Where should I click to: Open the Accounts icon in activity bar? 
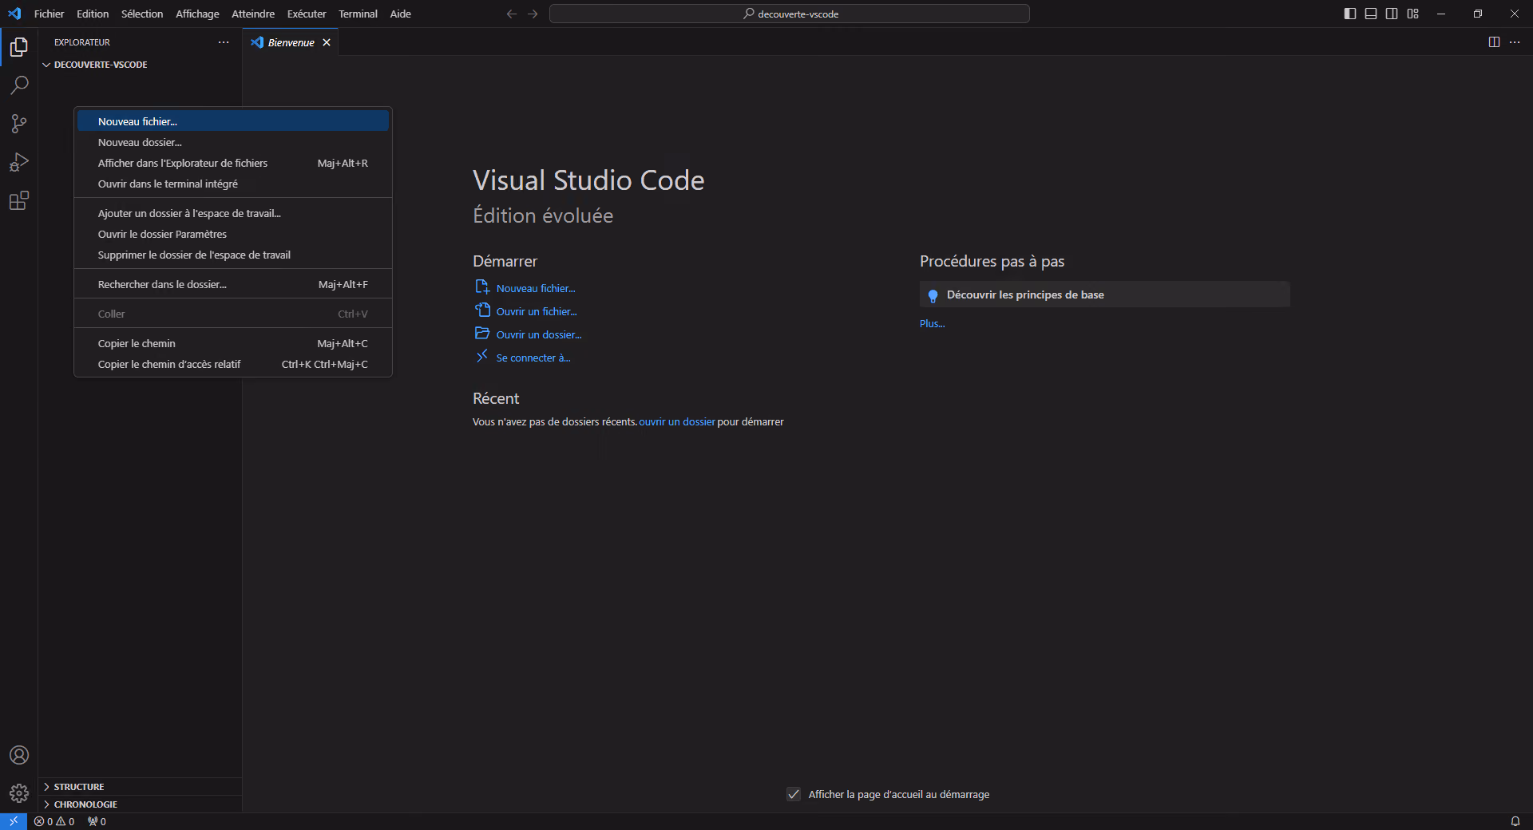(x=19, y=755)
